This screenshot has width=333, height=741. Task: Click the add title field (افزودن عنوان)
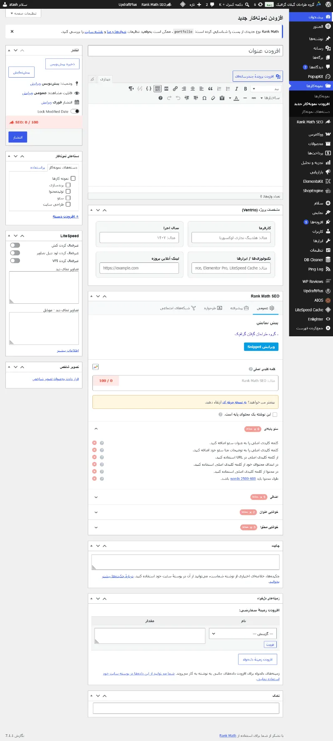pos(185,50)
